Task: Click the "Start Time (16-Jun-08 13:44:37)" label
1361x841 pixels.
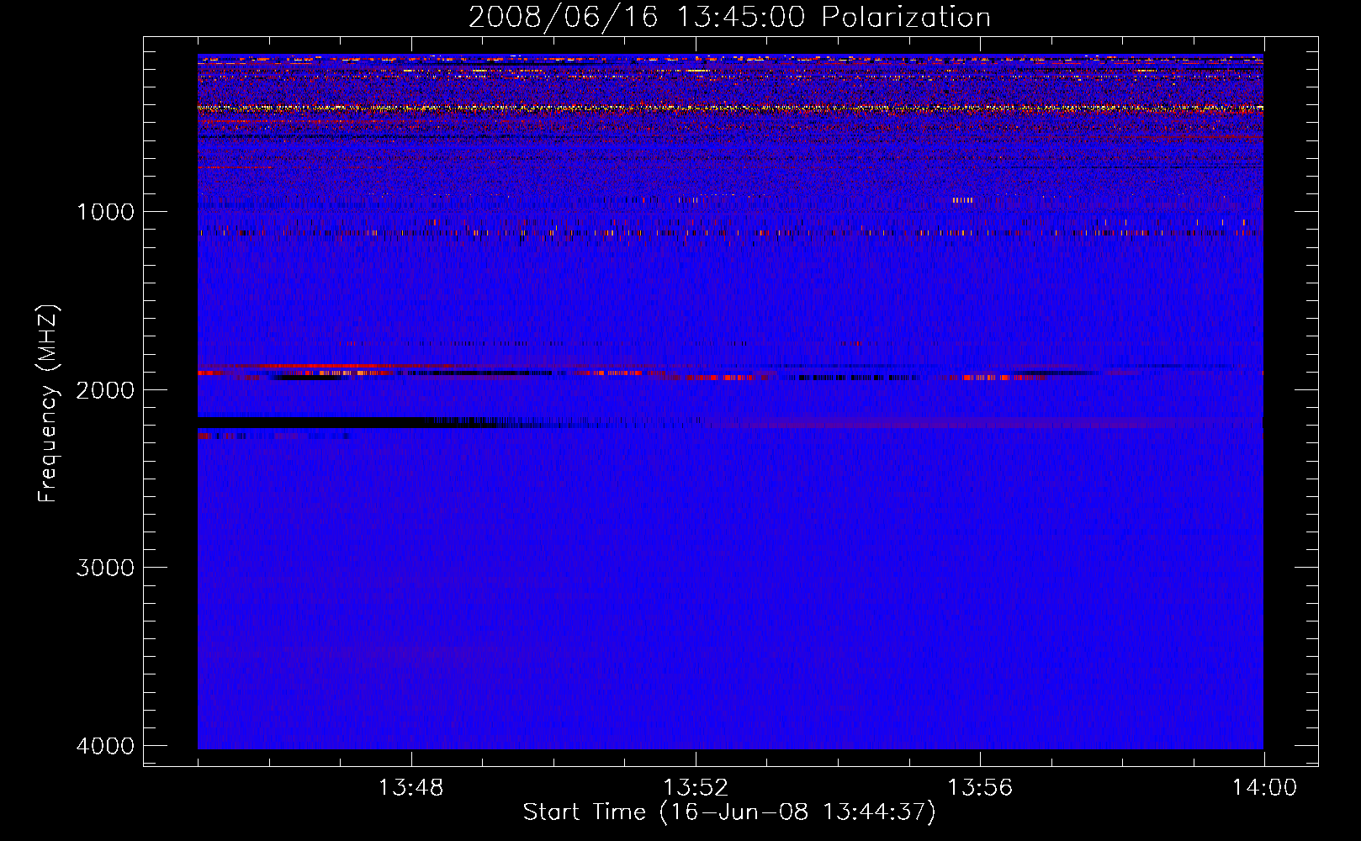Action: pos(729,812)
